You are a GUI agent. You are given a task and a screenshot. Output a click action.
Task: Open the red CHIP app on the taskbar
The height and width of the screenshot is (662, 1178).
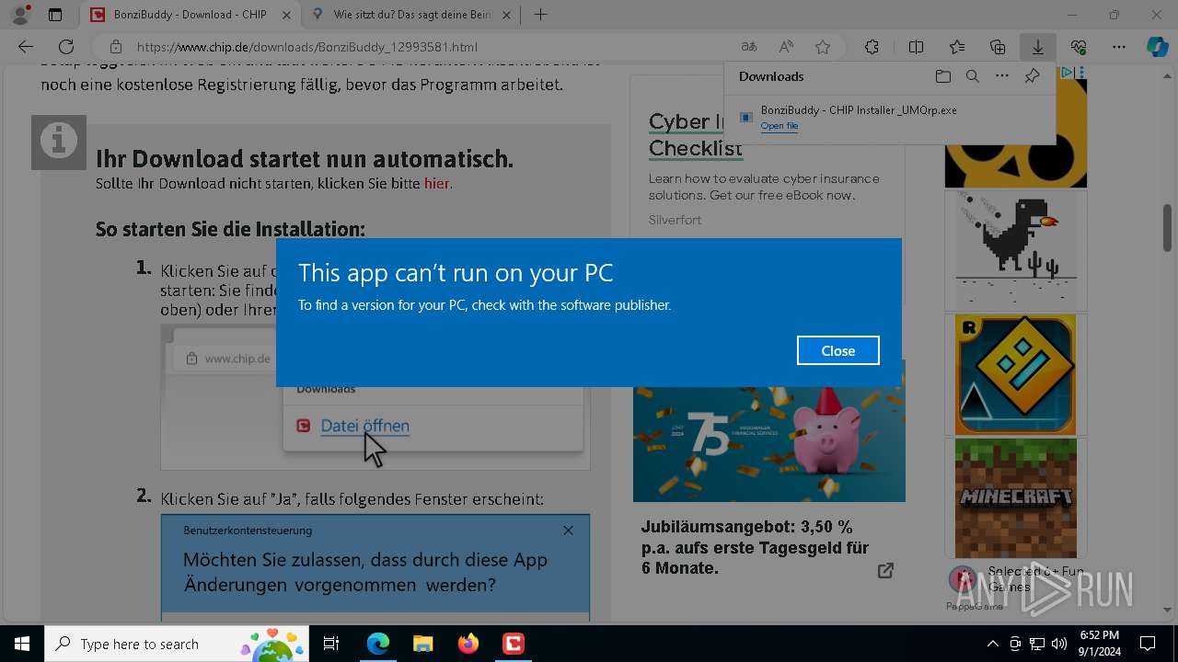(513, 644)
